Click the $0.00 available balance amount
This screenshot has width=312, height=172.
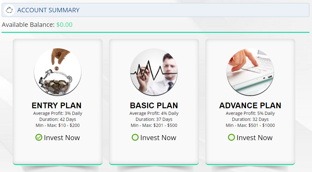(x=64, y=25)
